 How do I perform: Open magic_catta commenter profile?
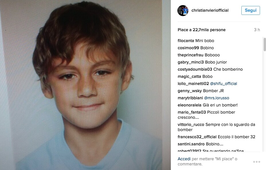tap(187, 76)
